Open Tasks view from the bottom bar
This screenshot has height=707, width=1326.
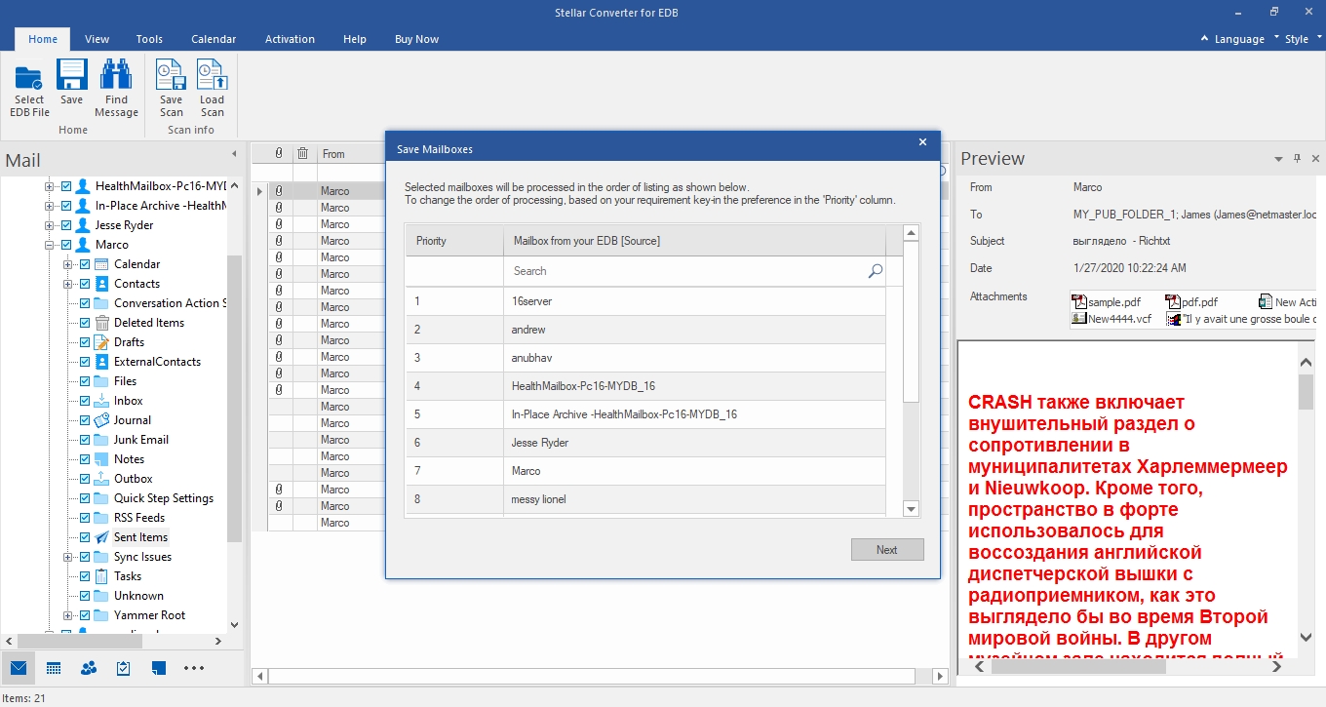pos(124,668)
